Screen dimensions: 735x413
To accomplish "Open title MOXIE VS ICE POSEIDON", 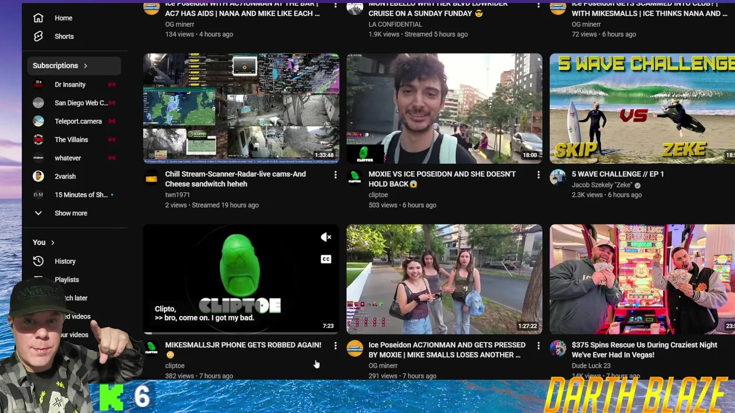I will [x=442, y=179].
